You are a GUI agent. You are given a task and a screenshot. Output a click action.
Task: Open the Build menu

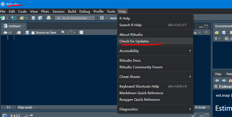pos(72,12)
